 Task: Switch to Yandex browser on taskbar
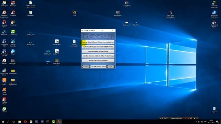click(31, 122)
